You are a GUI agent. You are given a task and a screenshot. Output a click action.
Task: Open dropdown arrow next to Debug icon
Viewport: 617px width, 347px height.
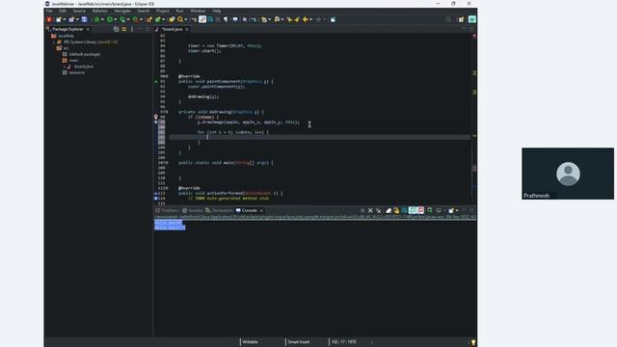tap(102, 19)
